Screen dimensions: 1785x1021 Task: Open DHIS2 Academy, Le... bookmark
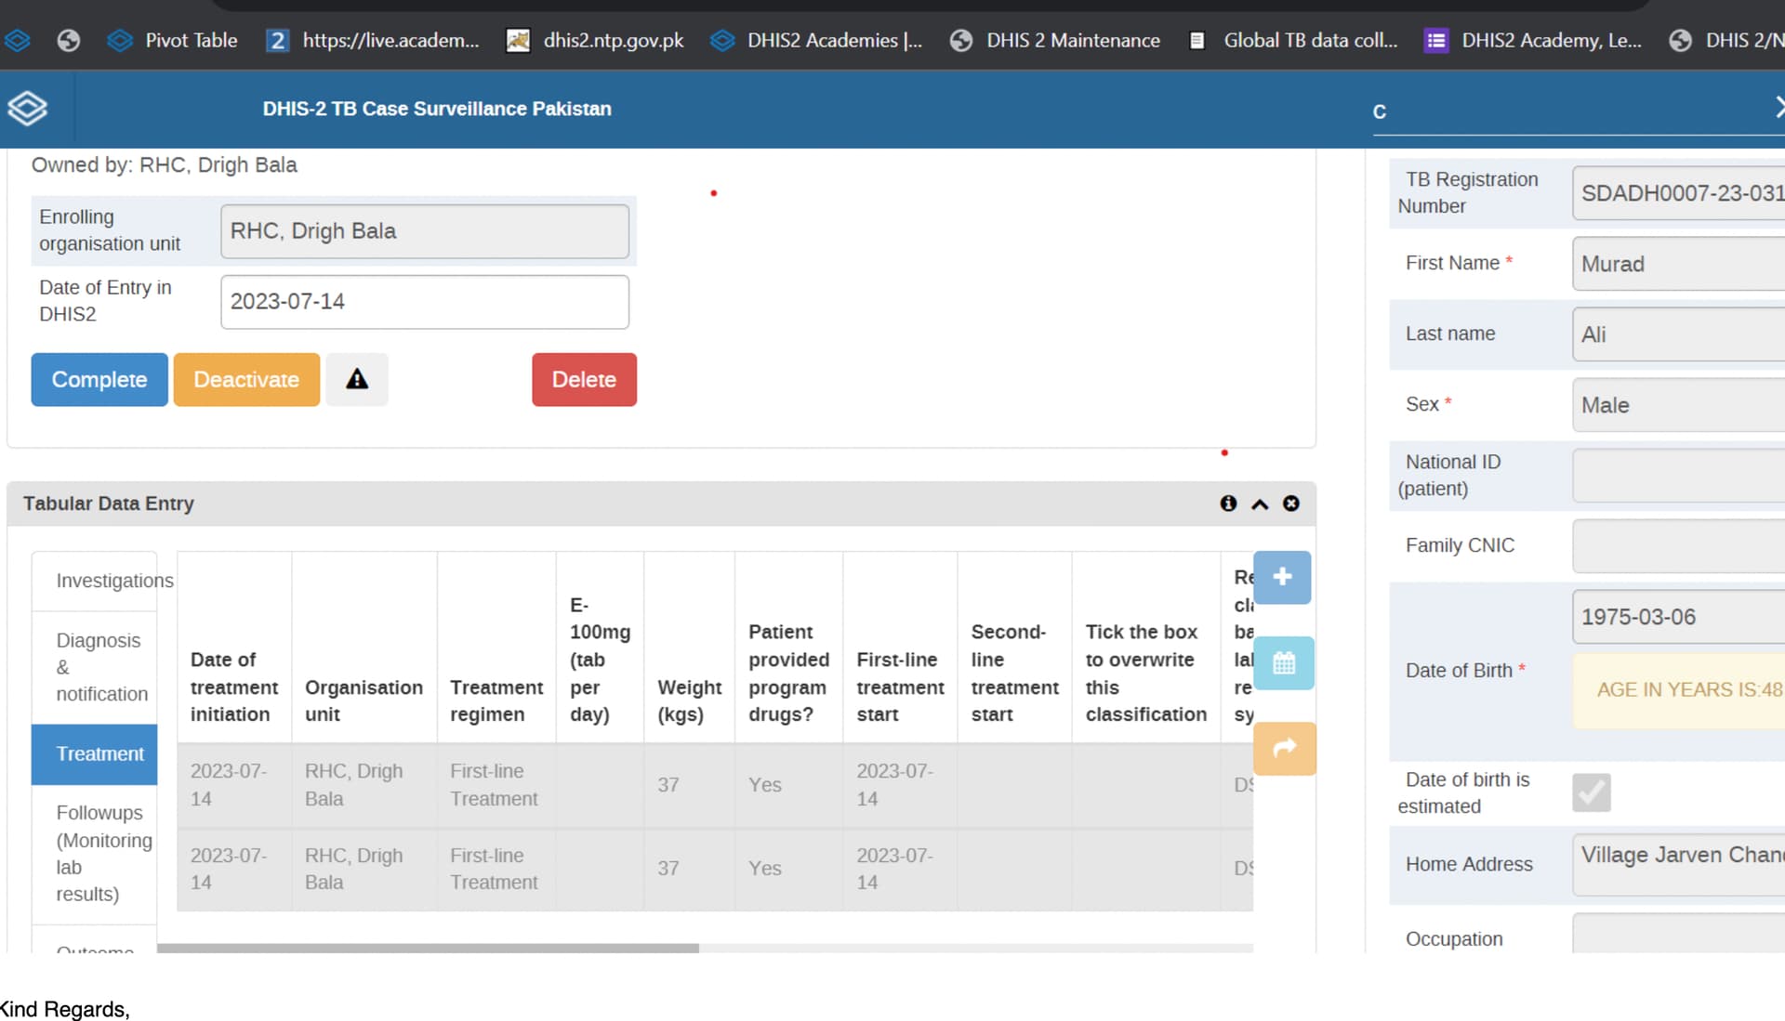point(1533,40)
